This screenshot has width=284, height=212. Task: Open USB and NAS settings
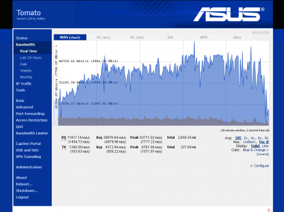coord(27,150)
